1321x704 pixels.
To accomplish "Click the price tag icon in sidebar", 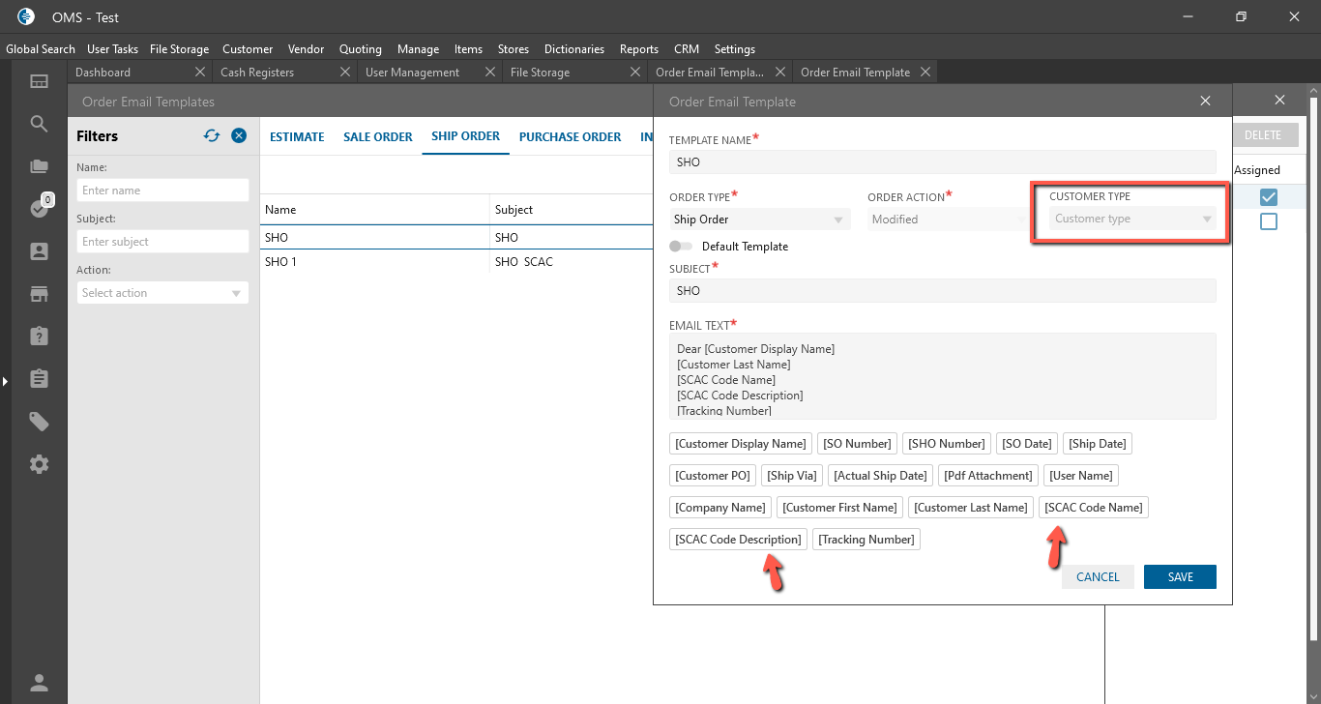I will click(39, 422).
